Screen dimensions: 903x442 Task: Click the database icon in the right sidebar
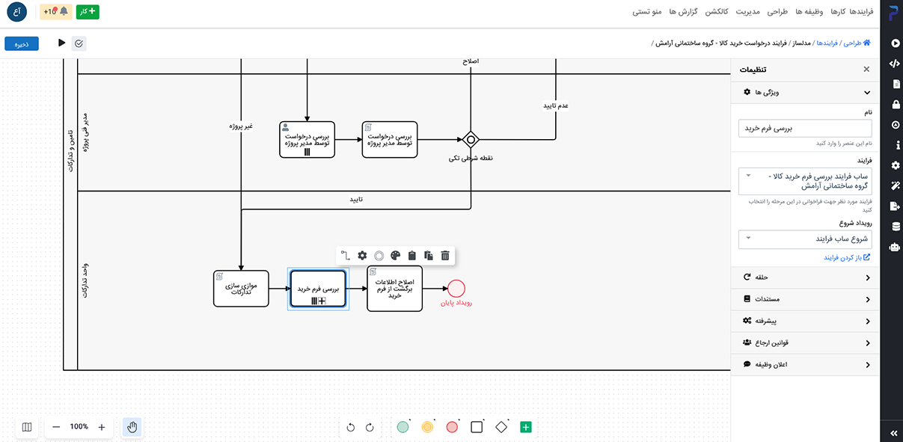click(895, 226)
